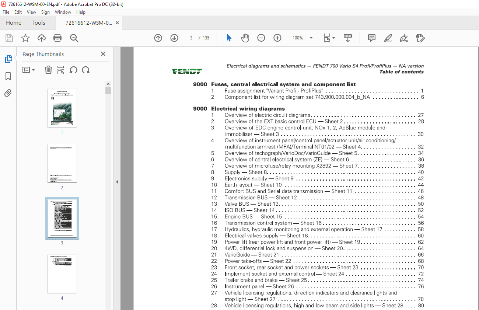This screenshot has width=479, height=310.
Task: Open the Sign menu
Action: [x=45, y=12]
